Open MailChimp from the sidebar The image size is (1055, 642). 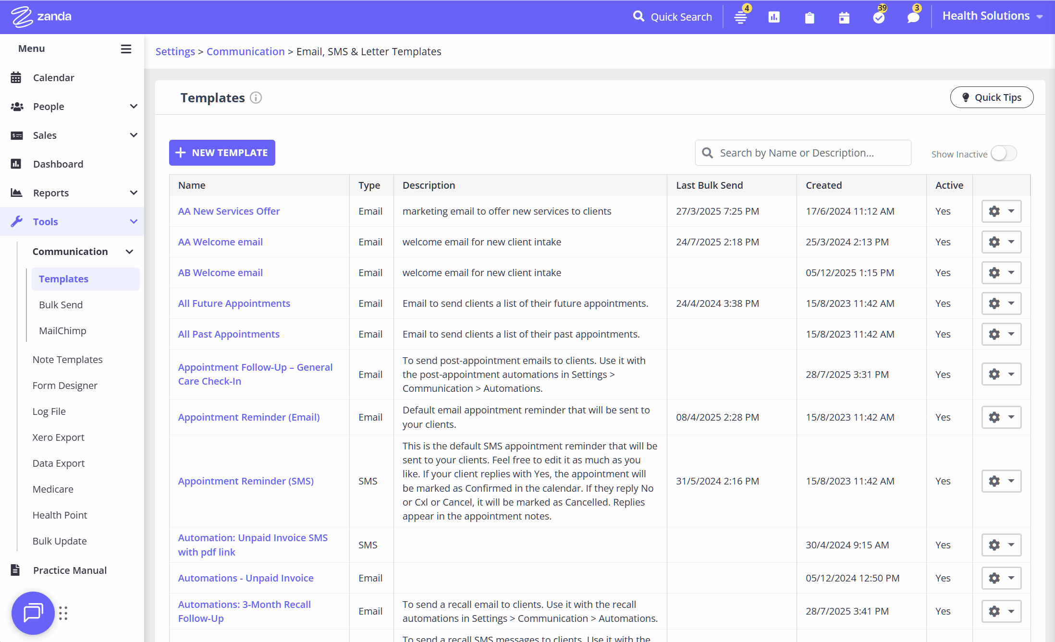pyautogui.click(x=62, y=330)
